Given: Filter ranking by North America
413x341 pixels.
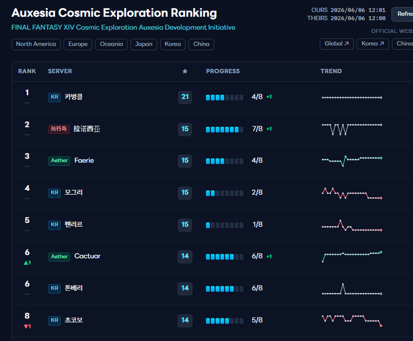Looking at the screenshot, I should [36, 44].
